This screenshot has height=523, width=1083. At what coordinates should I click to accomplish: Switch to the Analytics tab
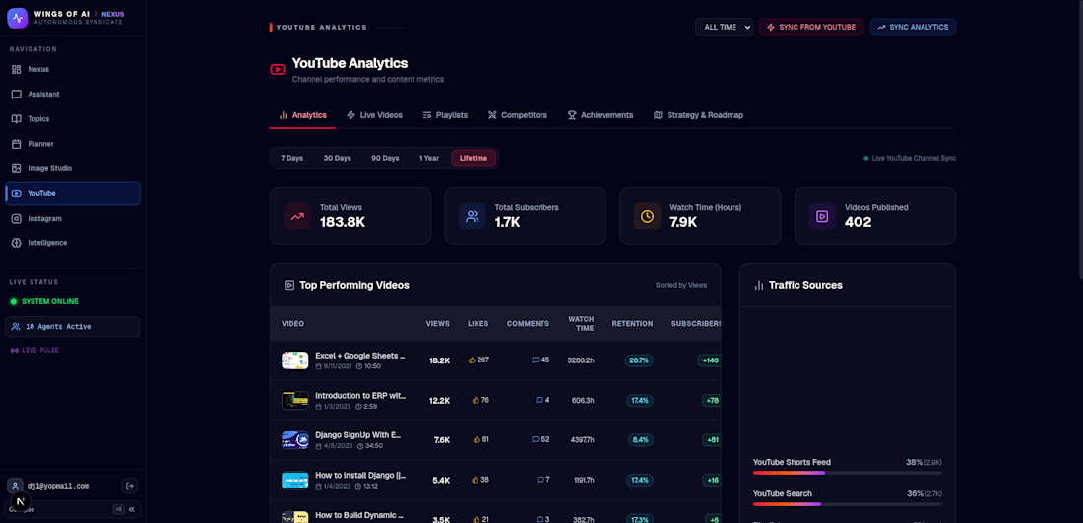[x=302, y=115]
